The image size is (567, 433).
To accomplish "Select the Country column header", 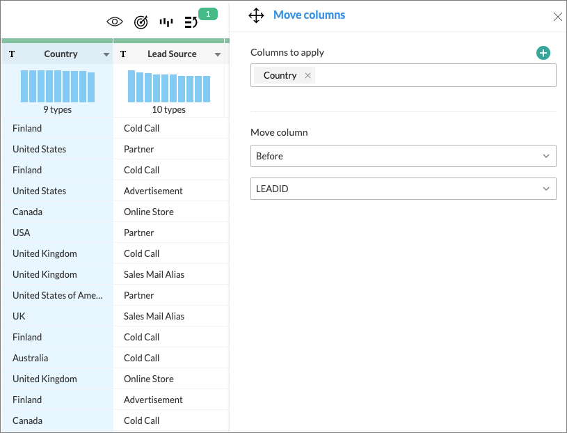I will pyautogui.click(x=61, y=54).
